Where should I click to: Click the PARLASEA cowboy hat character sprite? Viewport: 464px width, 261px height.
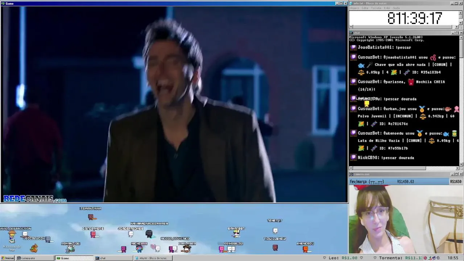[186, 249]
